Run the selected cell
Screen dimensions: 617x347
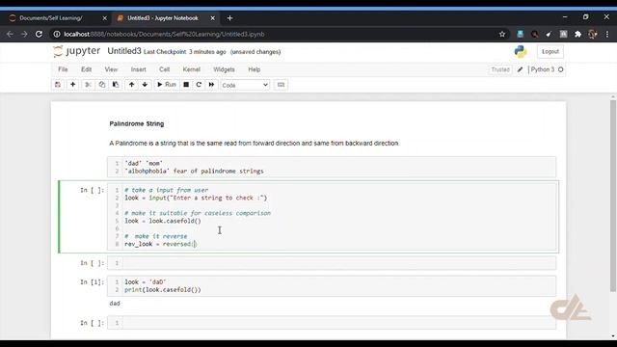pos(167,85)
